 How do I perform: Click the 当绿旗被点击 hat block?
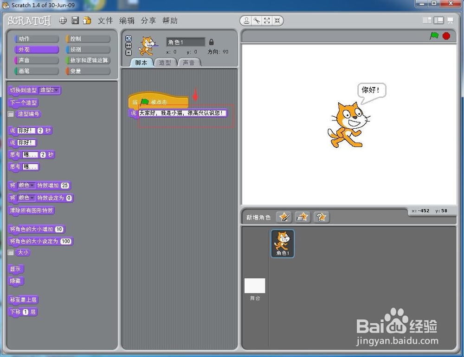click(x=158, y=100)
